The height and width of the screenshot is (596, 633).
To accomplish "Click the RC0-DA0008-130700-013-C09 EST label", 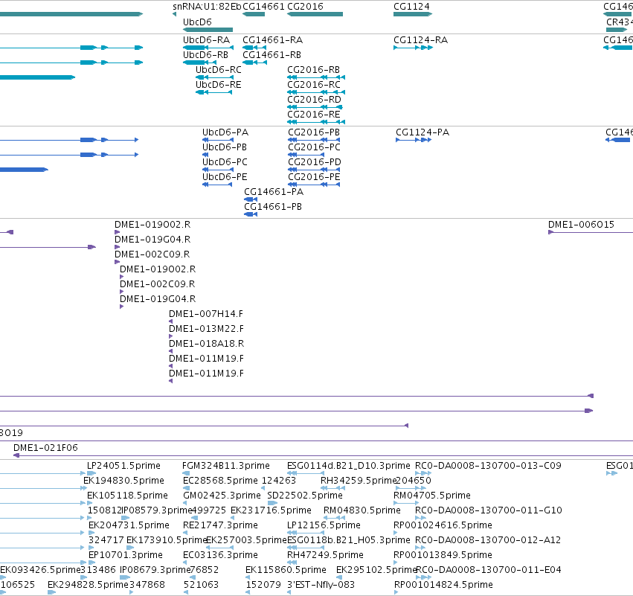I will point(488,466).
